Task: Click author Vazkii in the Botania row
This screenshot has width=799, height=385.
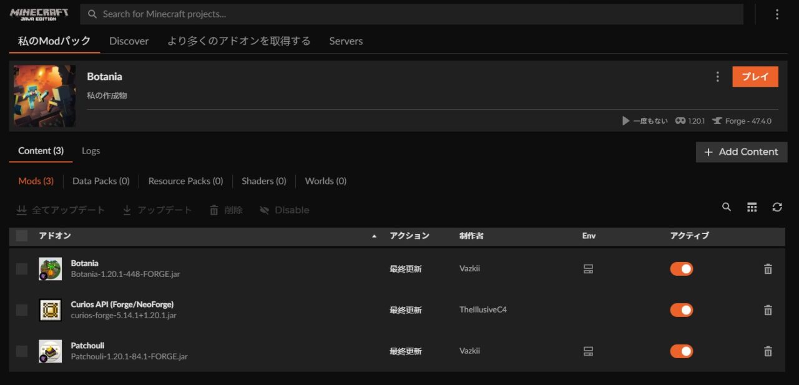Action: pos(469,269)
